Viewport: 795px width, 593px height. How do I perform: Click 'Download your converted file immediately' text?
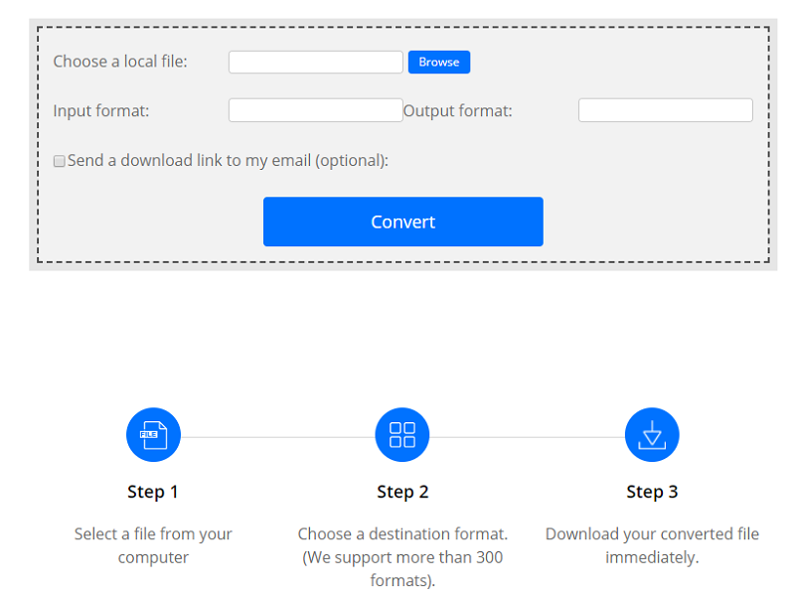coord(652,545)
